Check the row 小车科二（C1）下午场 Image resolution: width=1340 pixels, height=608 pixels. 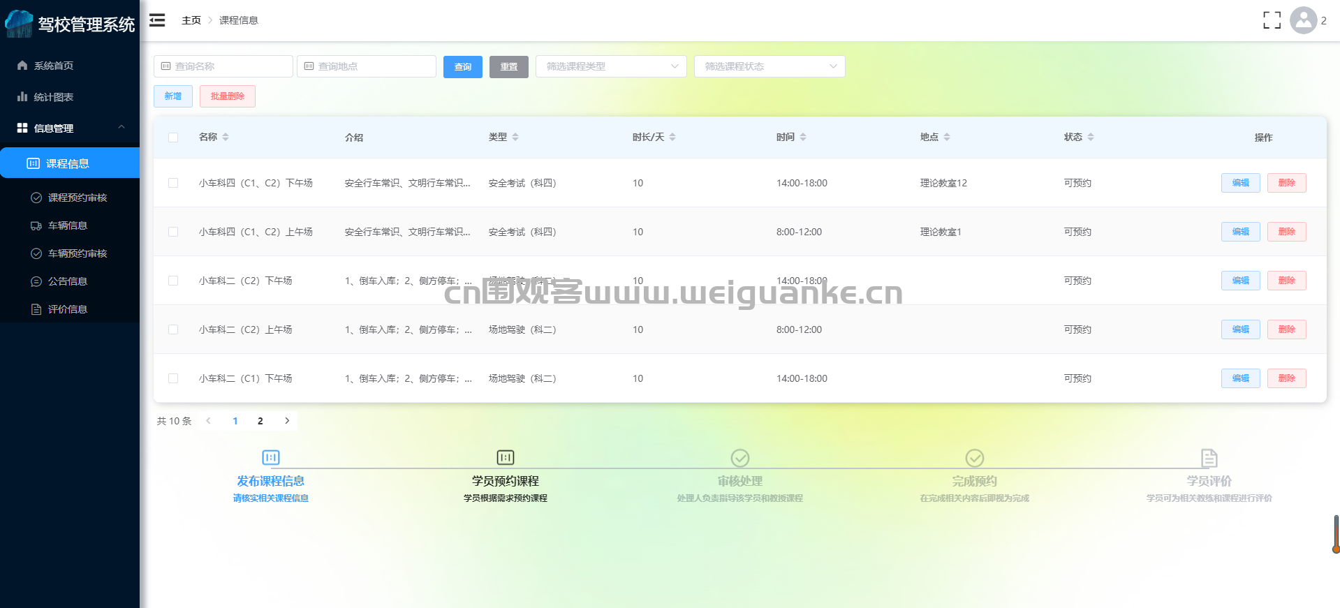tap(173, 378)
